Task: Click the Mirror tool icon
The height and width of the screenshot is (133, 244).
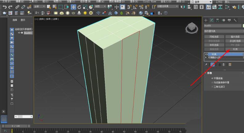Action: (183, 7)
